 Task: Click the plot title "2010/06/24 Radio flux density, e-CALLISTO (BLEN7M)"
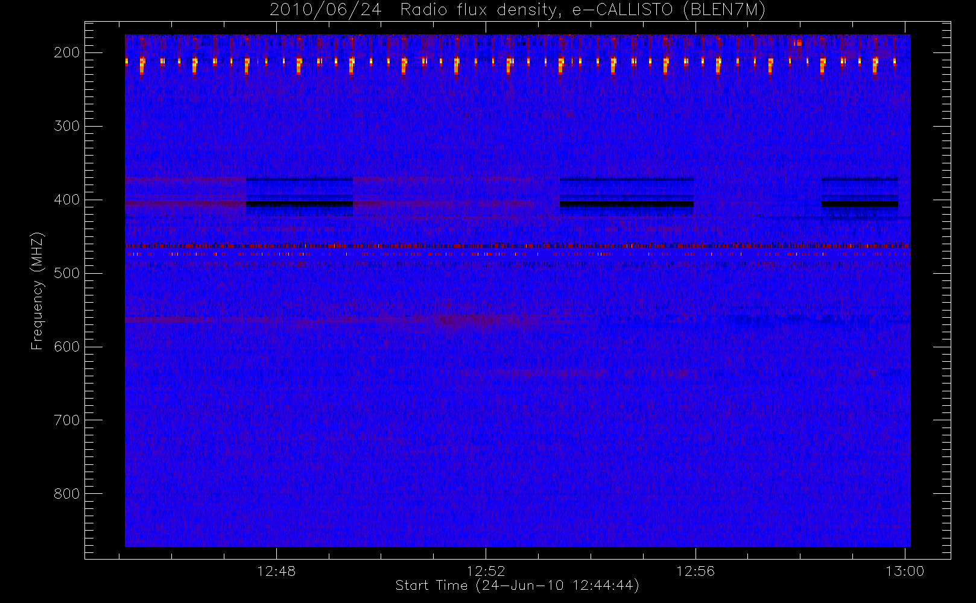coord(518,10)
